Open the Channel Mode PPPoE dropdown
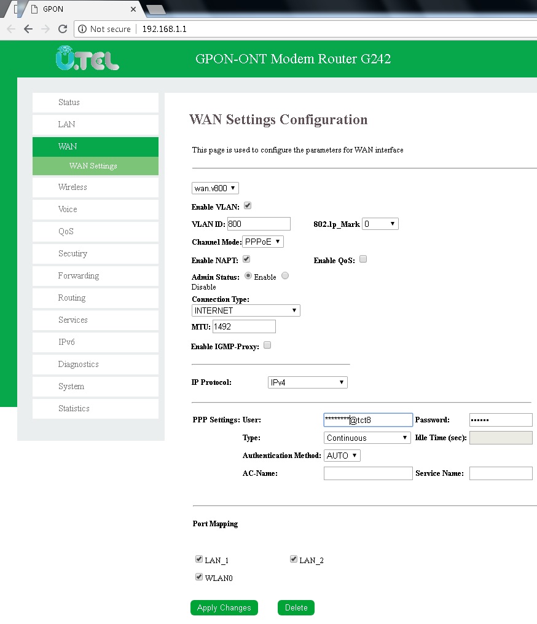This screenshot has width=537, height=624. coord(263,242)
